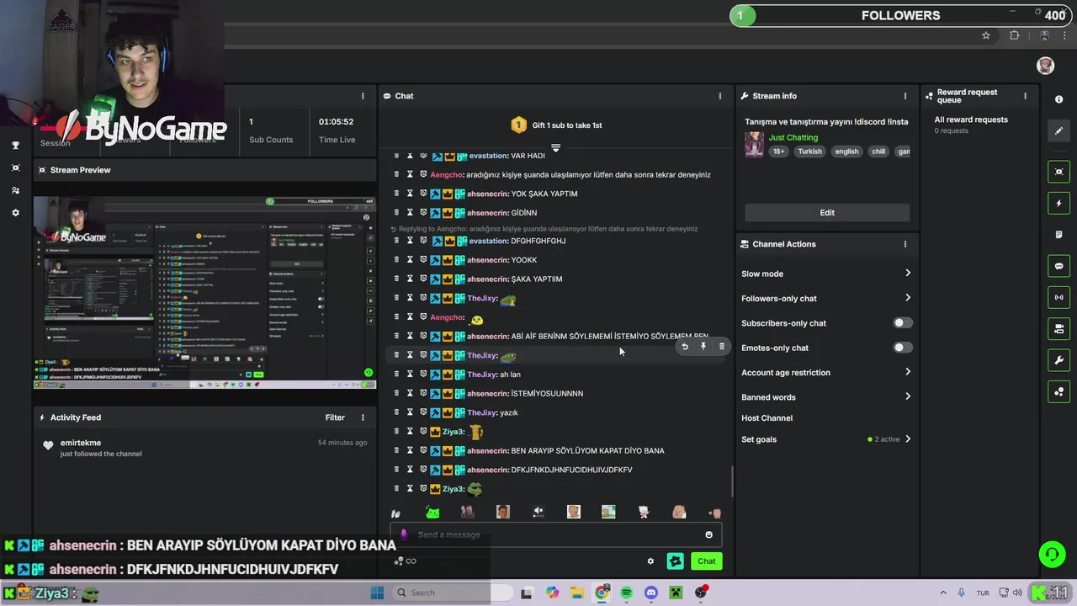This screenshot has height=606, width=1077.
Task: Bookmark page with star icon in browser bar
Action: pyautogui.click(x=986, y=35)
